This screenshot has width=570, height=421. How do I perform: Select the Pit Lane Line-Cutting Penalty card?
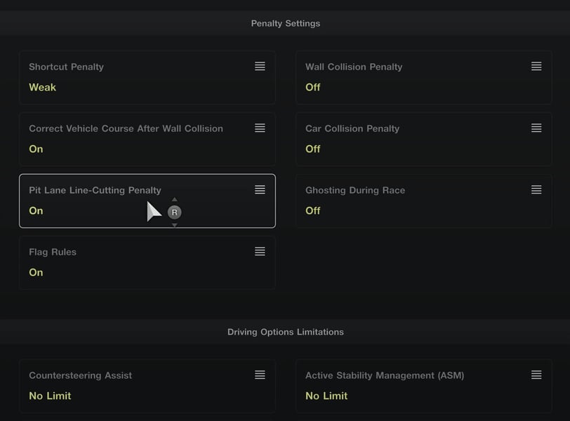(147, 201)
